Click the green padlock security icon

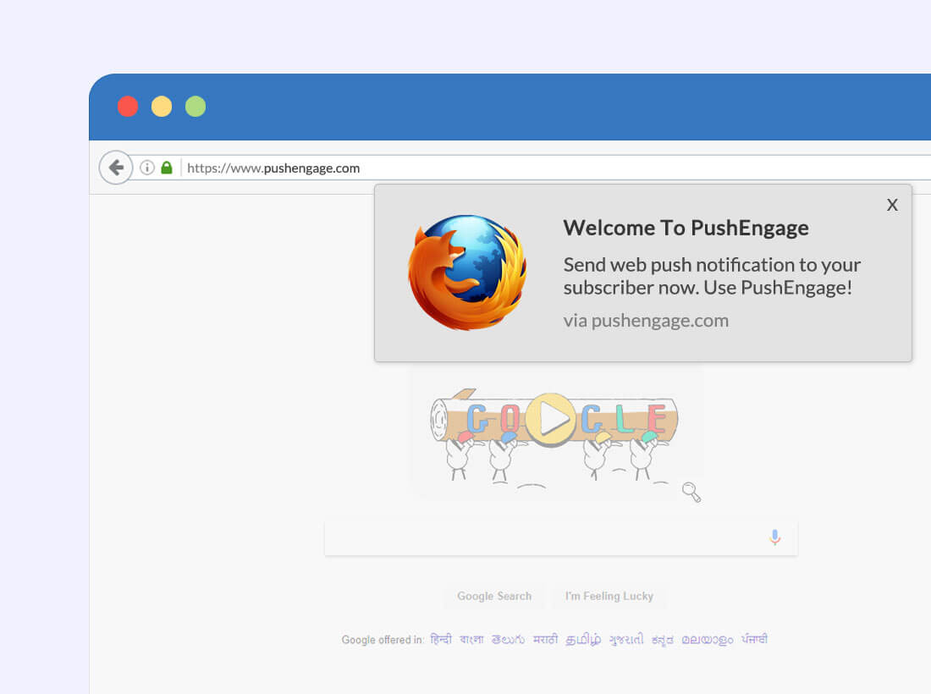click(x=166, y=168)
